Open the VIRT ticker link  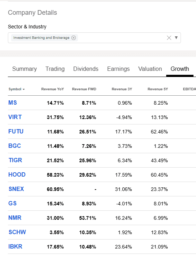click(x=15, y=117)
